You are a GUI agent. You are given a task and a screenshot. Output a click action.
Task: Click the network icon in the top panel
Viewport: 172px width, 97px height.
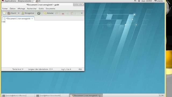click(x=139, y=1)
